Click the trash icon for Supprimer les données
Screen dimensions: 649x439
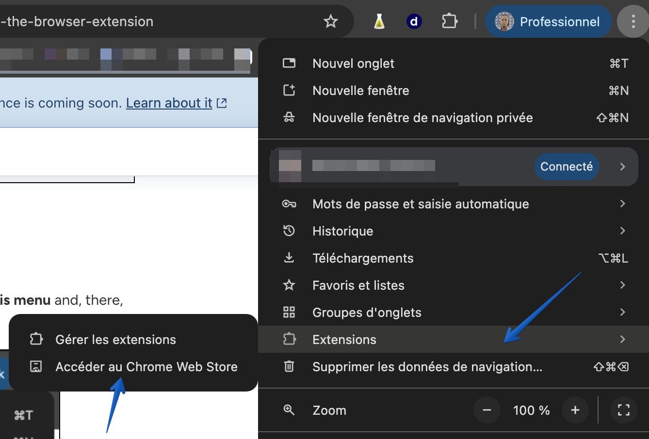click(289, 367)
